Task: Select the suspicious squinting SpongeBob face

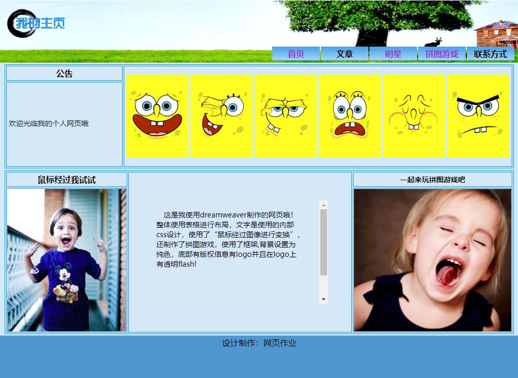Action: [286, 115]
